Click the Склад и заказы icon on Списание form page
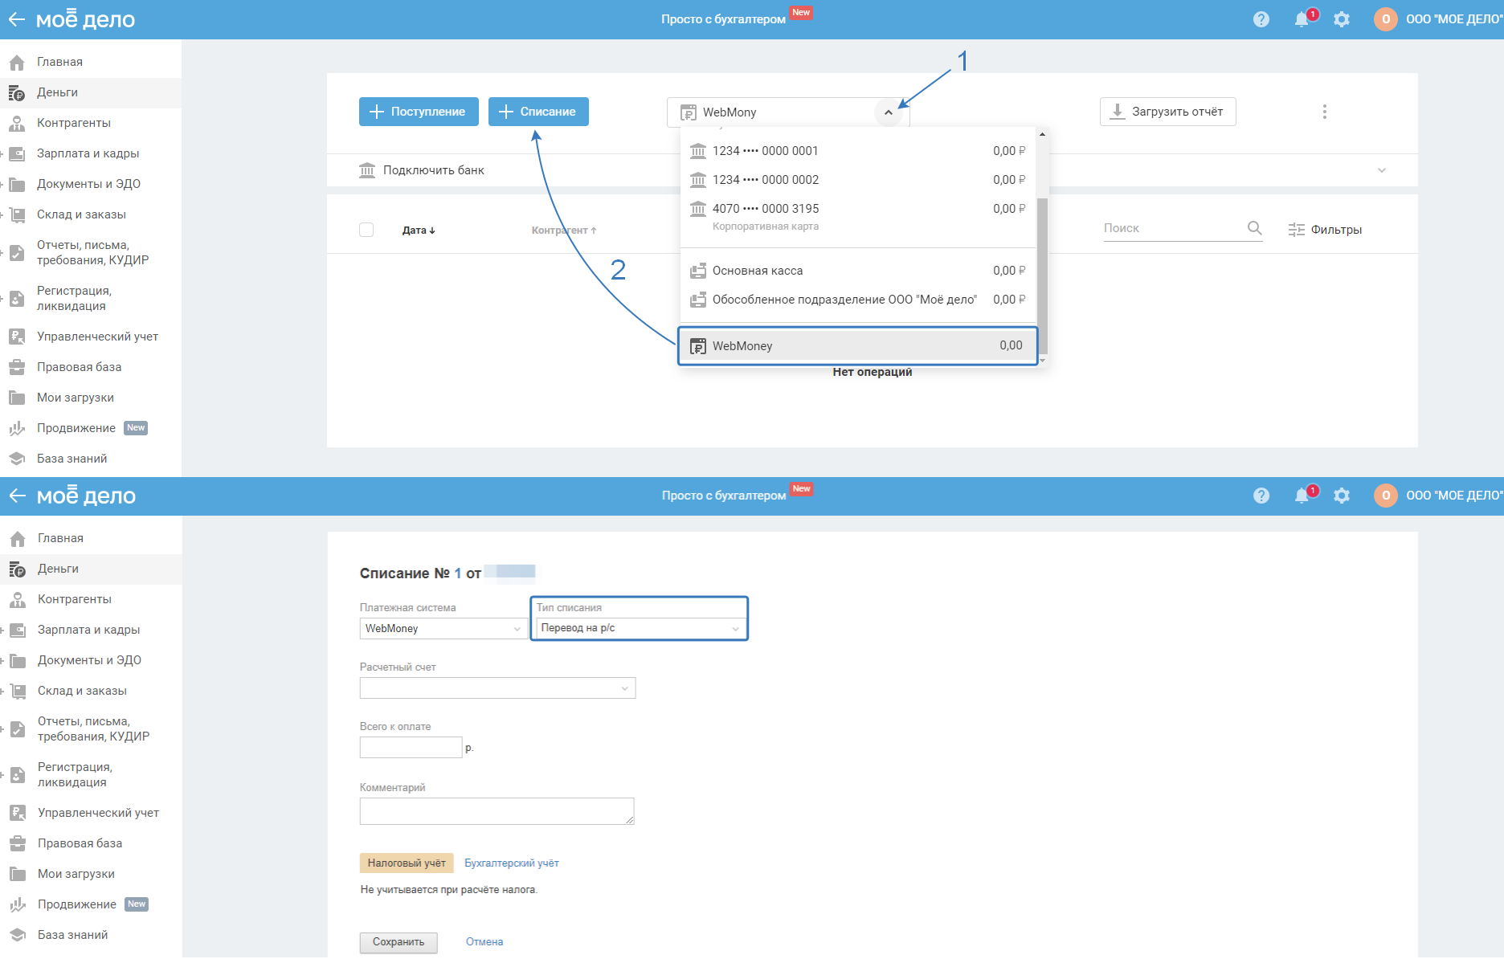Viewport: 1504px width, 959px height. point(18,691)
